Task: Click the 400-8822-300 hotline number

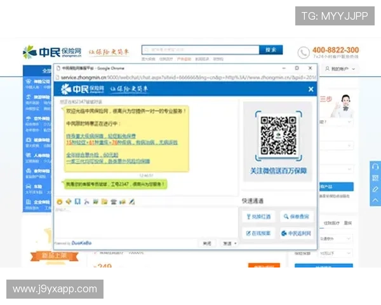Action: point(335,50)
